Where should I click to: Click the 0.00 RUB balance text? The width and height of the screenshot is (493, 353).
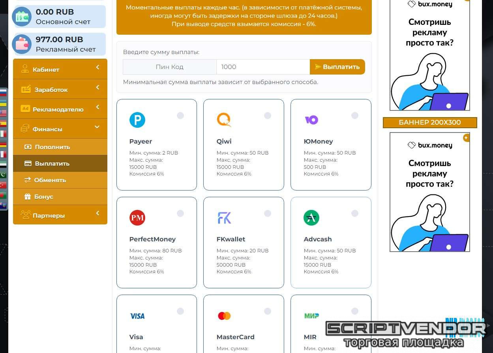[x=55, y=12]
